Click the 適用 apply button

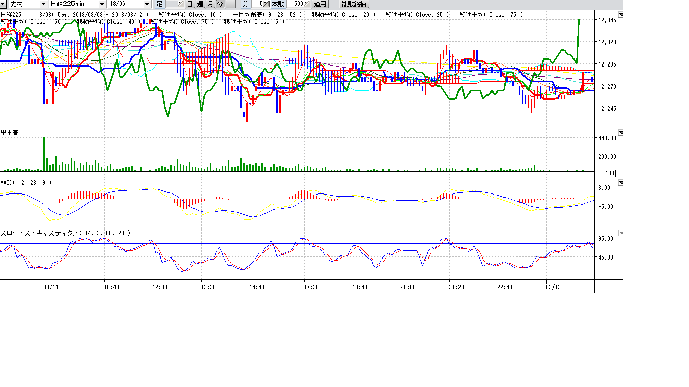320,4
